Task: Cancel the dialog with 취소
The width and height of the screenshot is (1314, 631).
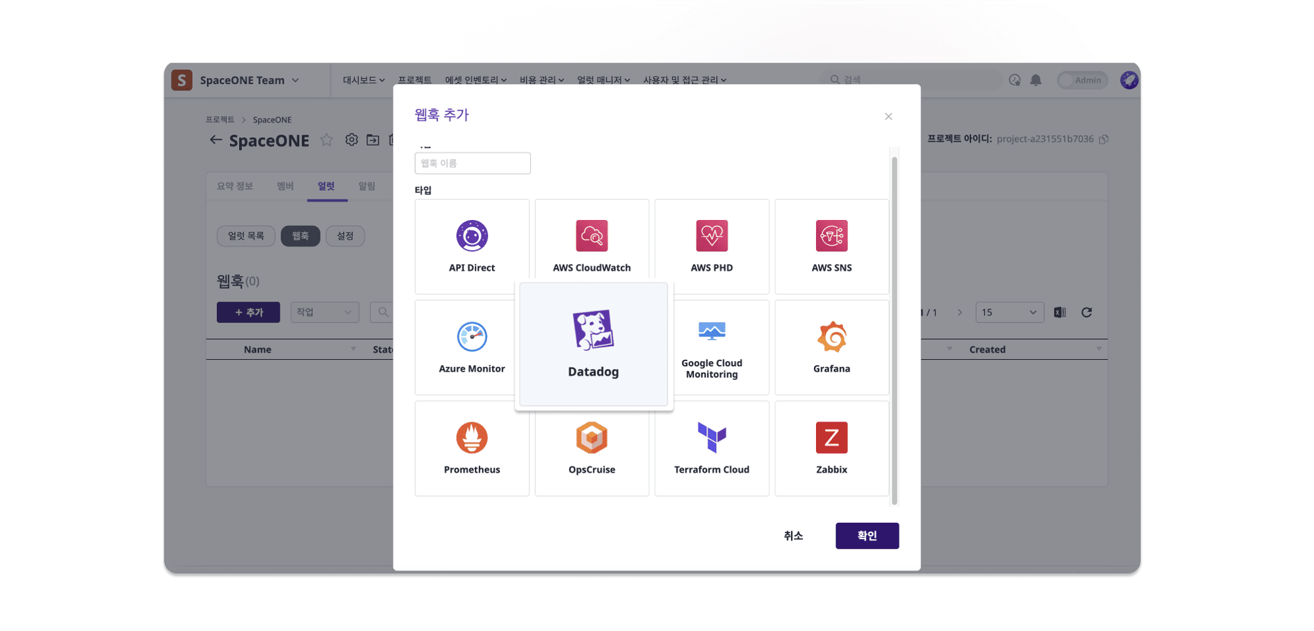Action: [x=793, y=536]
